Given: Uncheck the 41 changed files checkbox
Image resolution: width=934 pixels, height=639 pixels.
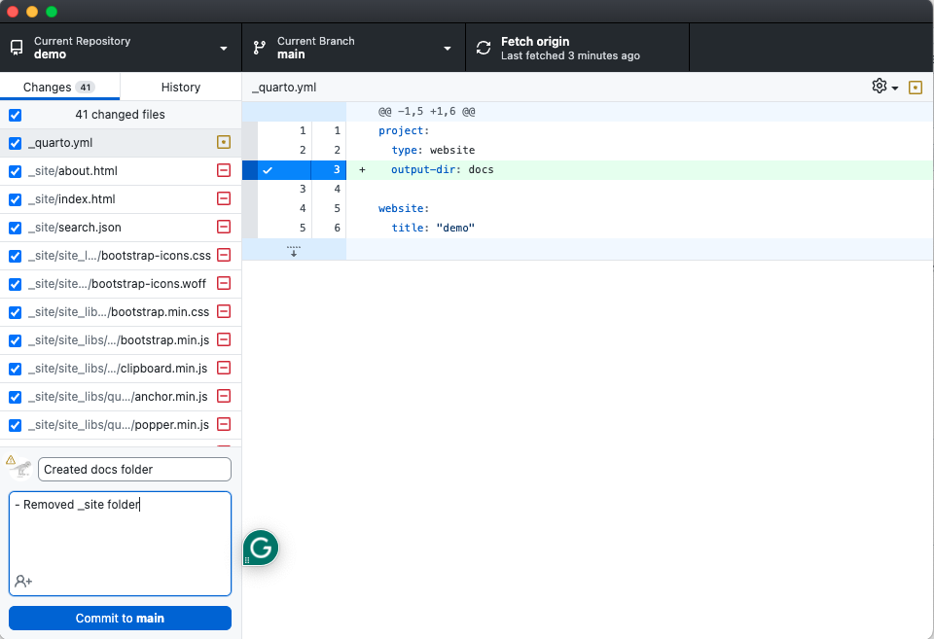Looking at the screenshot, I should click(15, 115).
